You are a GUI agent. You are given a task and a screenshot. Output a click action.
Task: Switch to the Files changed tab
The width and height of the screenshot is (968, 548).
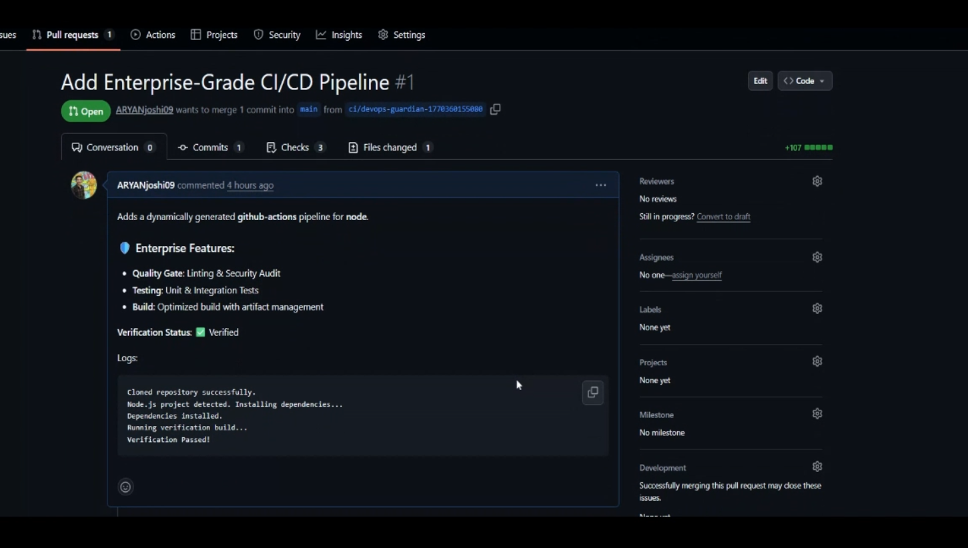point(390,147)
